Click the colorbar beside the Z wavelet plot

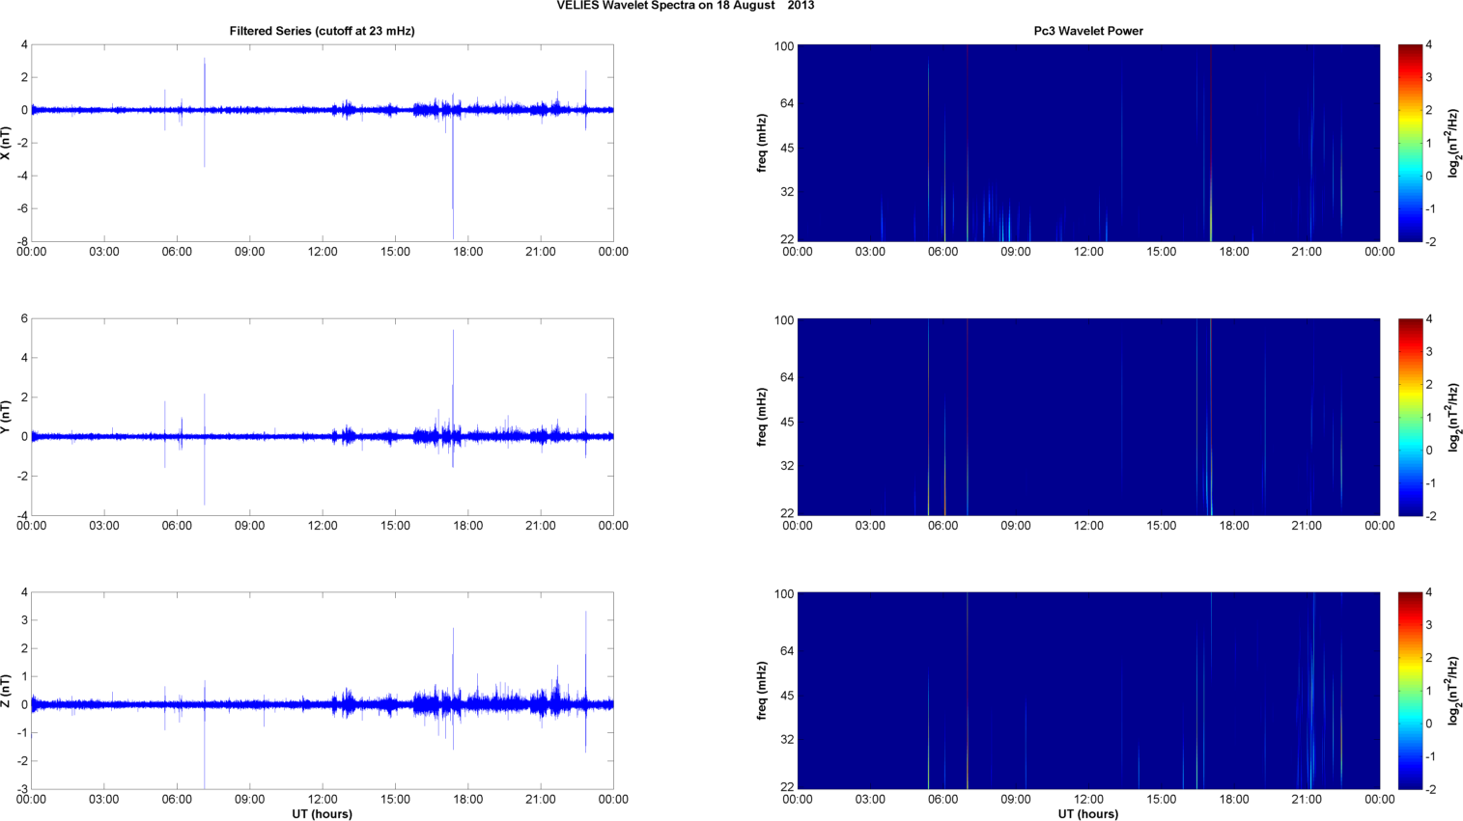click(1410, 691)
